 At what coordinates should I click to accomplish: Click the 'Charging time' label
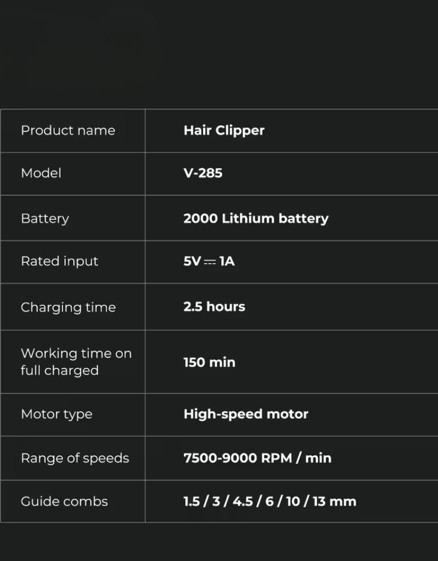click(x=68, y=307)
